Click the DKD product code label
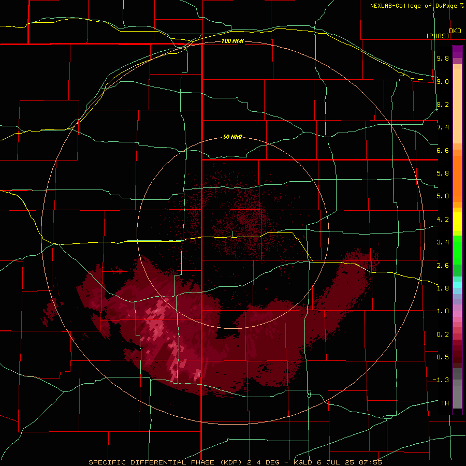The image size is (466, 466). point(455,31)
